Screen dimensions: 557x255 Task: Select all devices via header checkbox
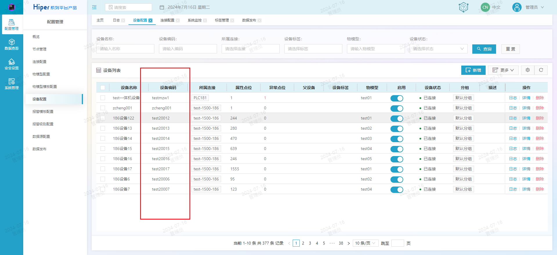point(103,88)
